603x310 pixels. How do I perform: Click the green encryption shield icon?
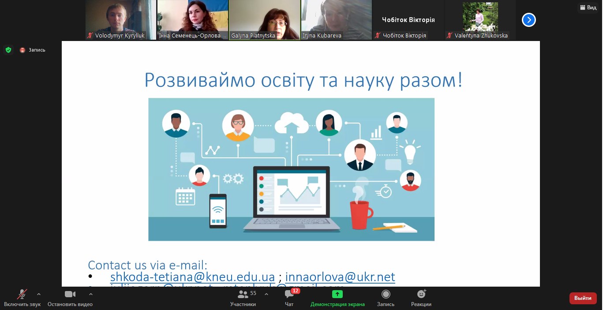[8, 50]
